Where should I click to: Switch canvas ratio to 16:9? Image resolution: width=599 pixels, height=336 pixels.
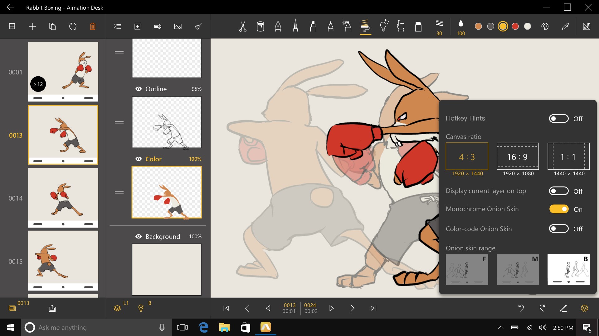point(517,157)
